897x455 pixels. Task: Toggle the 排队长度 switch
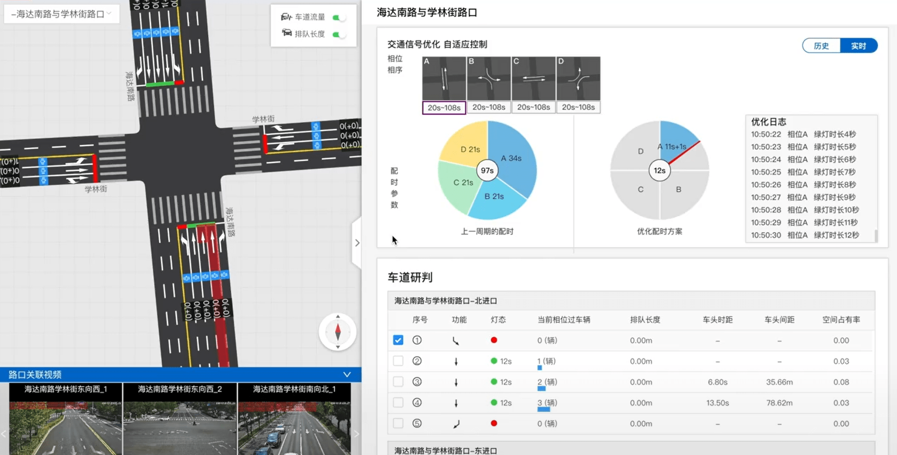pyautogui.click(x=339, y=34)
